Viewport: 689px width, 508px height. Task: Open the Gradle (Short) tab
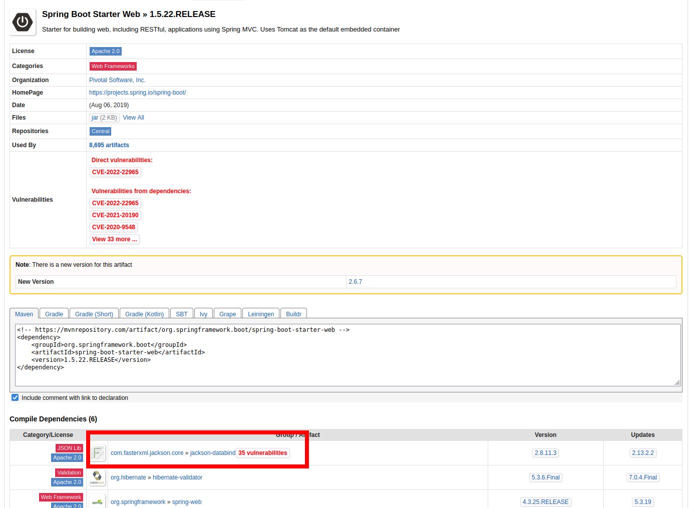pyautogui.click(x=94, y=314)
